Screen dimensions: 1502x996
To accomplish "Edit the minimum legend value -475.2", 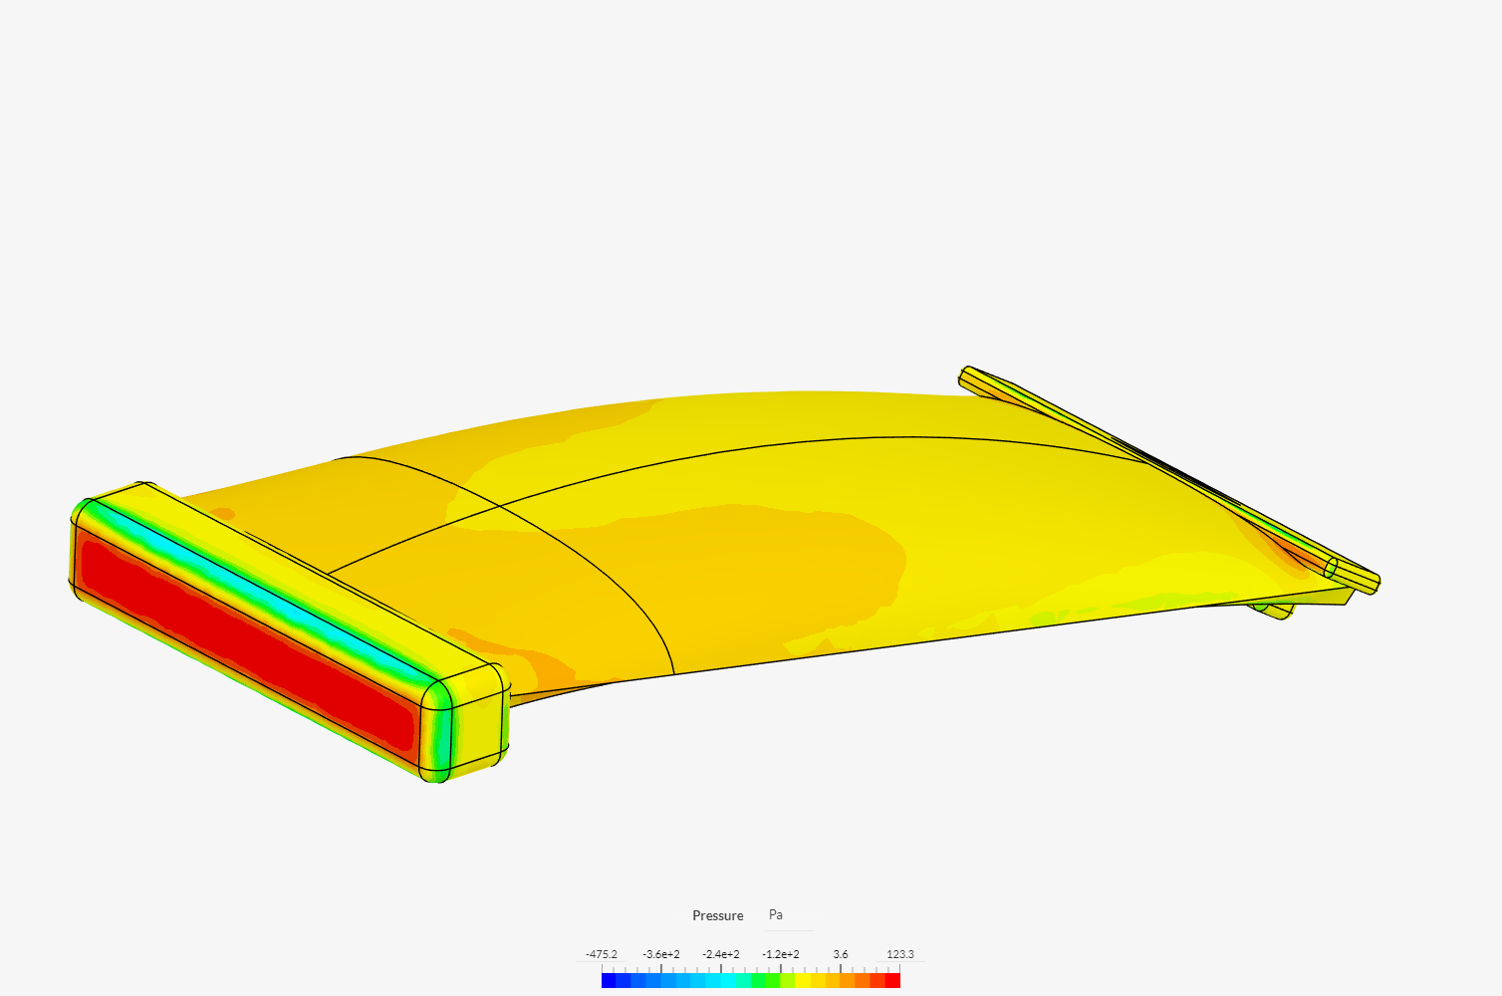I will click(602, 954).
